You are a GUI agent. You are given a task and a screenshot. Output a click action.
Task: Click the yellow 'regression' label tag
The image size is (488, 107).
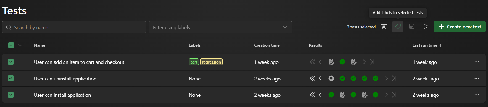point(211,62)
